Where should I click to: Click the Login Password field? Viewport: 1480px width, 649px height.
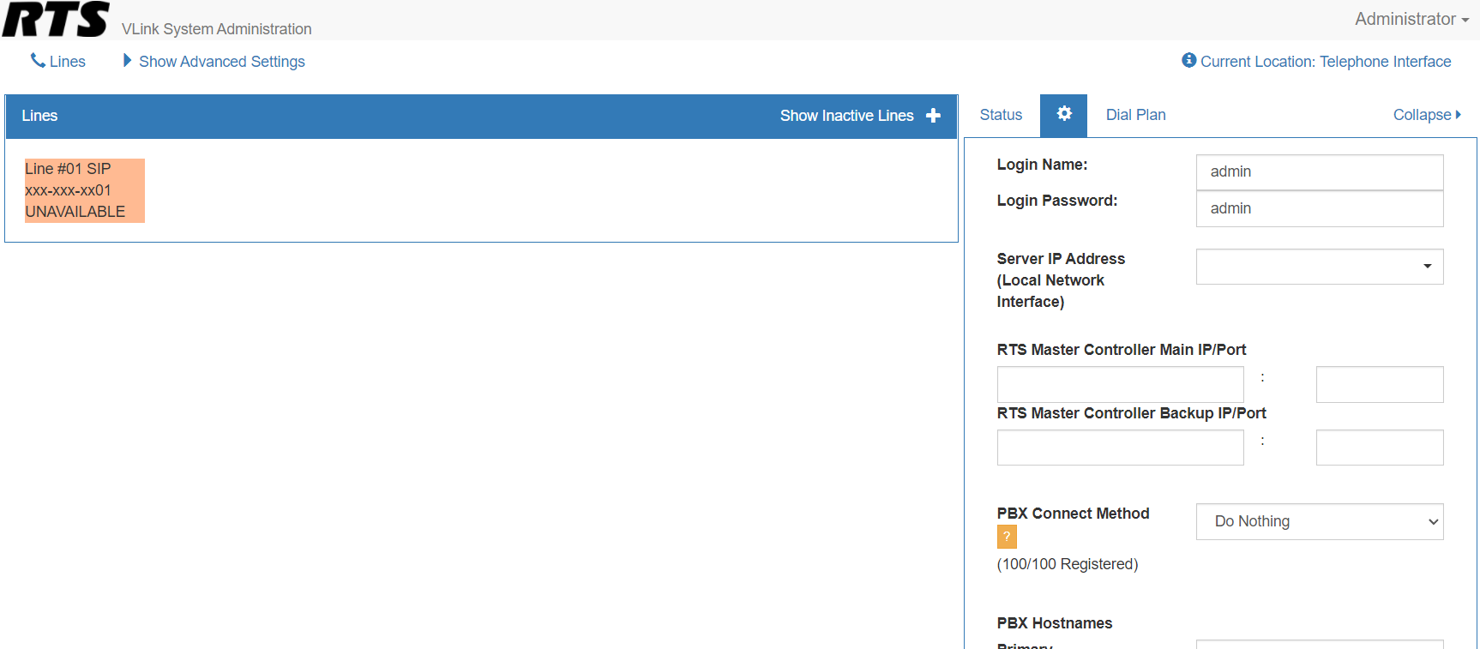(1320, 208)
